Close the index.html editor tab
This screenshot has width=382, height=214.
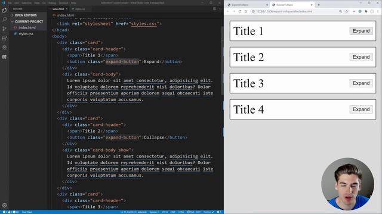(x=66, y=9)
